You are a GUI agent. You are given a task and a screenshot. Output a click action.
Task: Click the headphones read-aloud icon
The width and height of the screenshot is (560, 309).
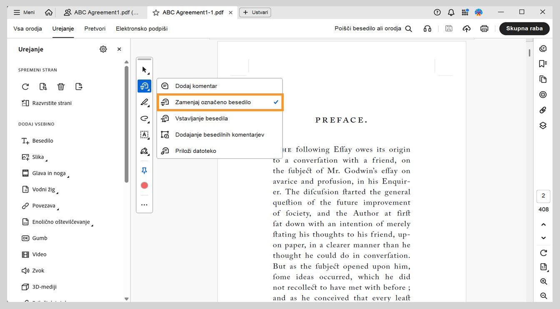(x=427, y=29)
